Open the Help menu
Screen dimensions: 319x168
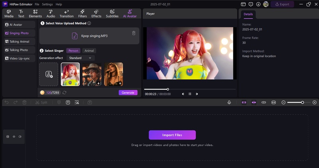[59, 4]
